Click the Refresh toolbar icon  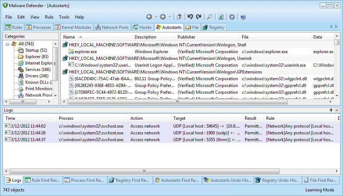pos(221,17)
